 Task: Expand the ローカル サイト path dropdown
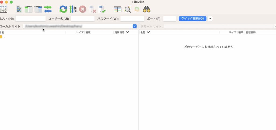coord(135,26)
